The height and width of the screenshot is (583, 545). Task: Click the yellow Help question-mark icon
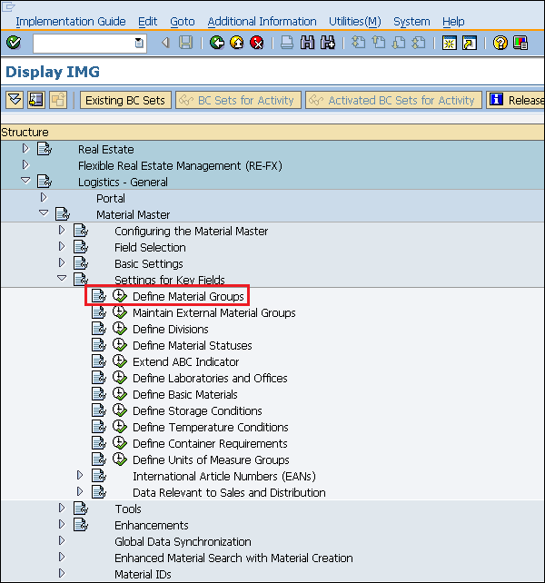click(500, 43)
